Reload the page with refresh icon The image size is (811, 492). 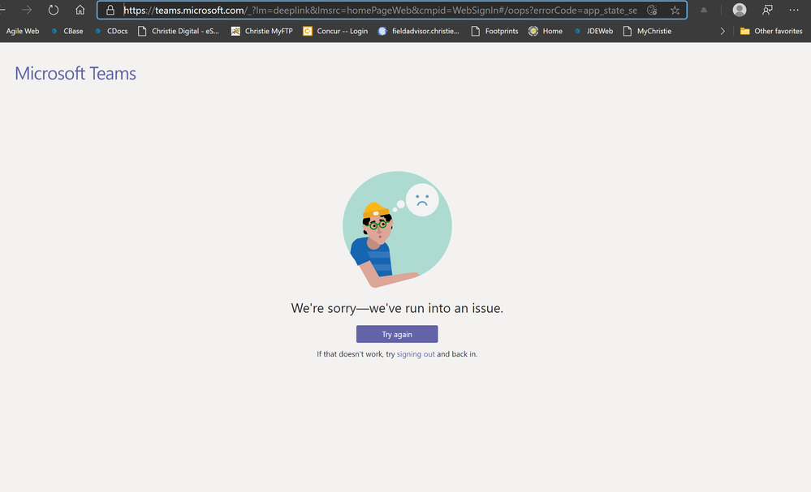tap(54, 10)
